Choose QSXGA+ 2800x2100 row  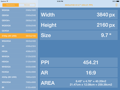point(19,20)
